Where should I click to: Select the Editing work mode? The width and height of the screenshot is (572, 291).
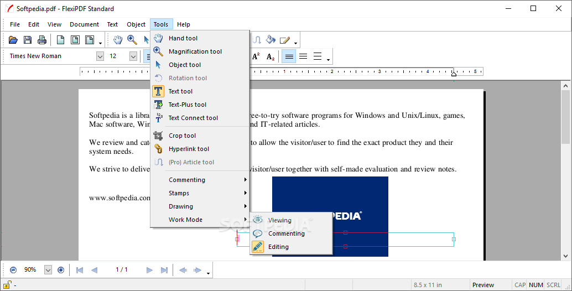coord(291,247)
